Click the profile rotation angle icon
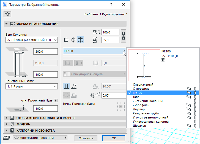Screen dimensions: 200x144 (95, 95)
